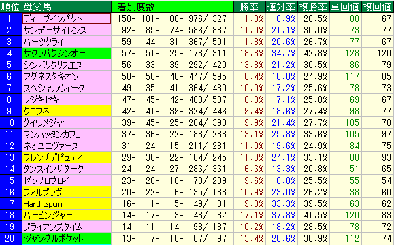Select the ジャングルポケット name cell
Screen dimensions: 394x245
pos(67,238)
